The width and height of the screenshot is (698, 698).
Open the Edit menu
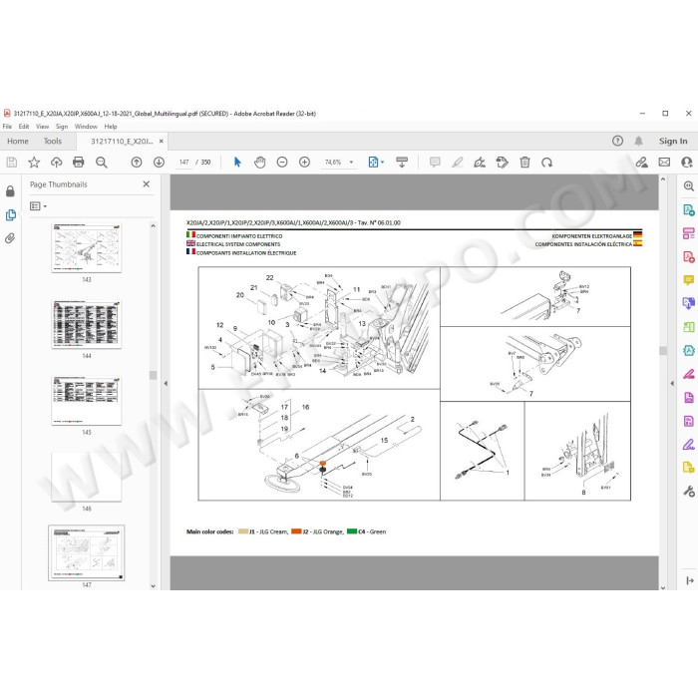[24, 127]
